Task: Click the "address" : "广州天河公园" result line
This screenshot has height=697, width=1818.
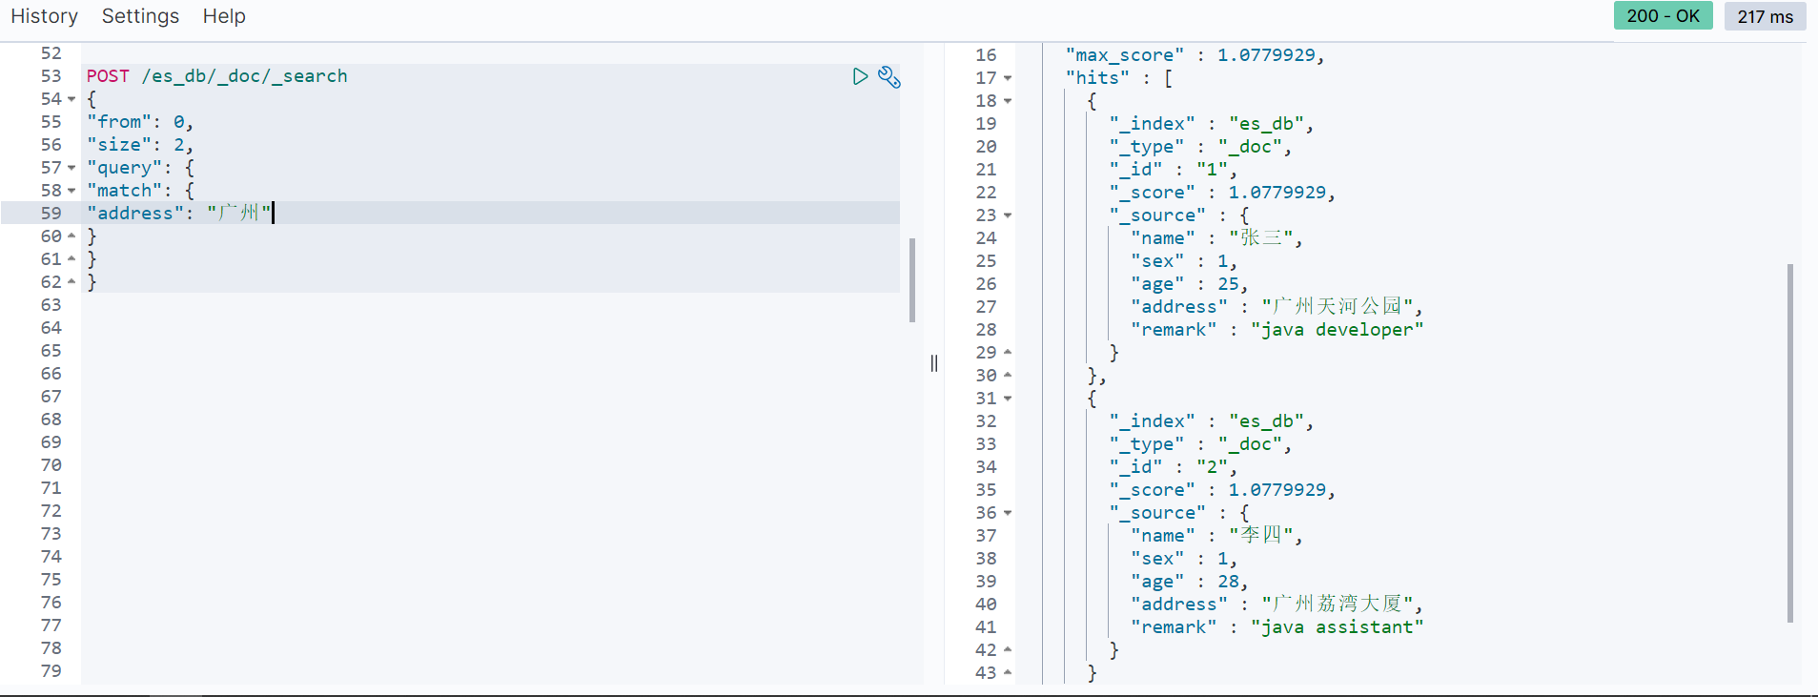Action: point(1277,307)
